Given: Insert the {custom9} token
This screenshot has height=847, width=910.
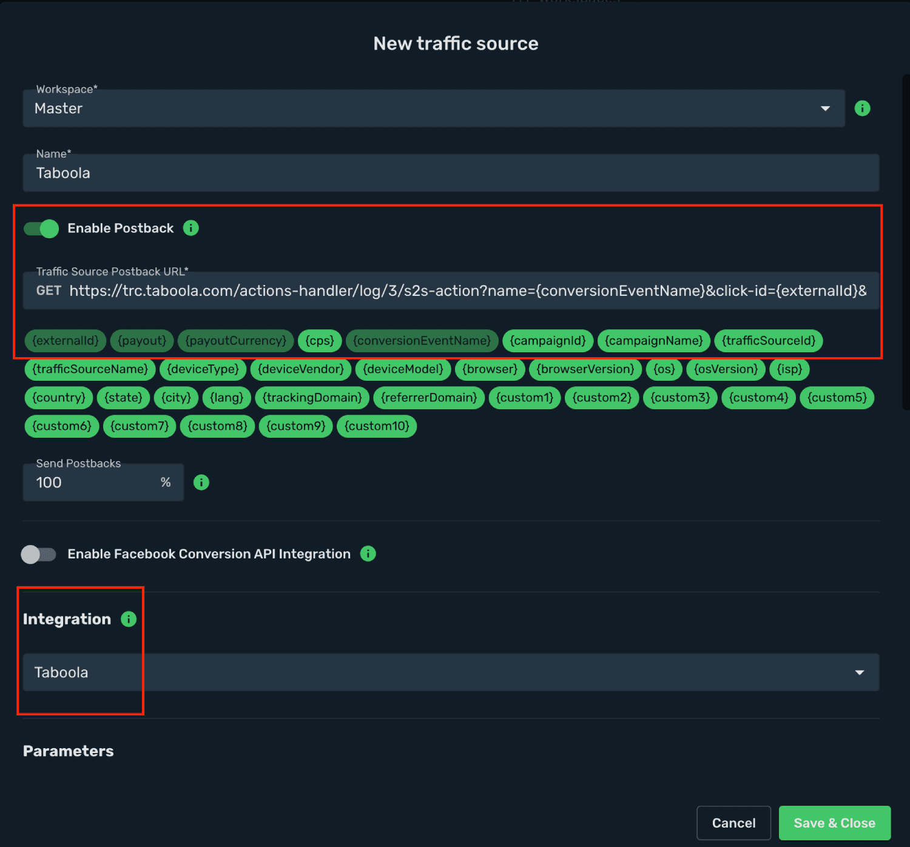Looking at the screenshot, I should (x=296, y=426).
